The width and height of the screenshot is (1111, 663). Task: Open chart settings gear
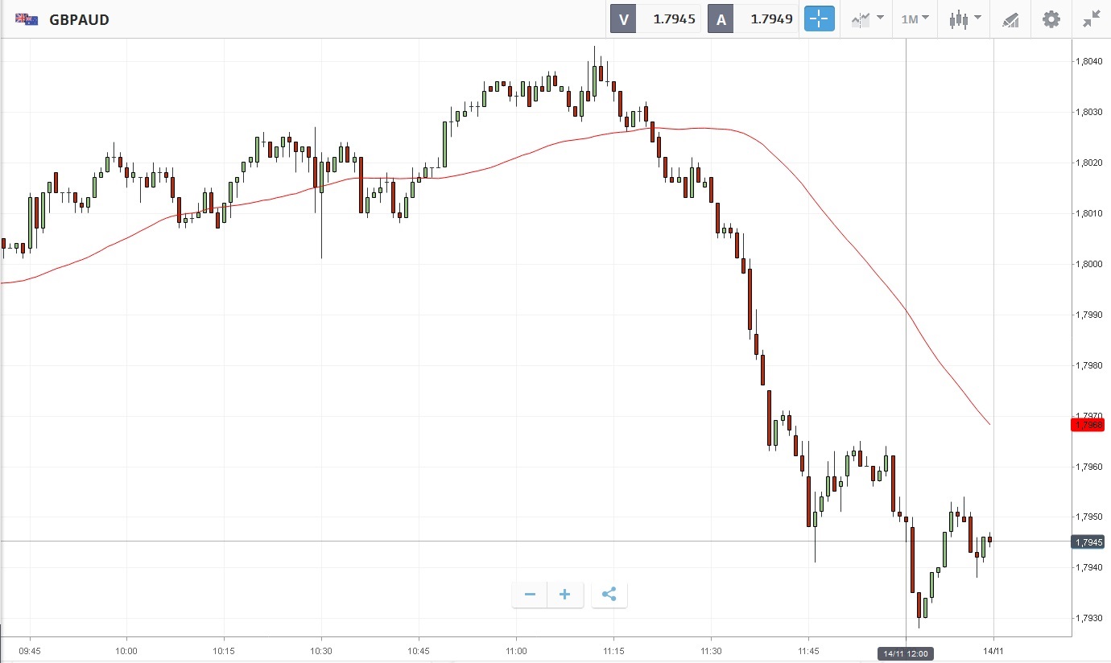click(1051, 19)
